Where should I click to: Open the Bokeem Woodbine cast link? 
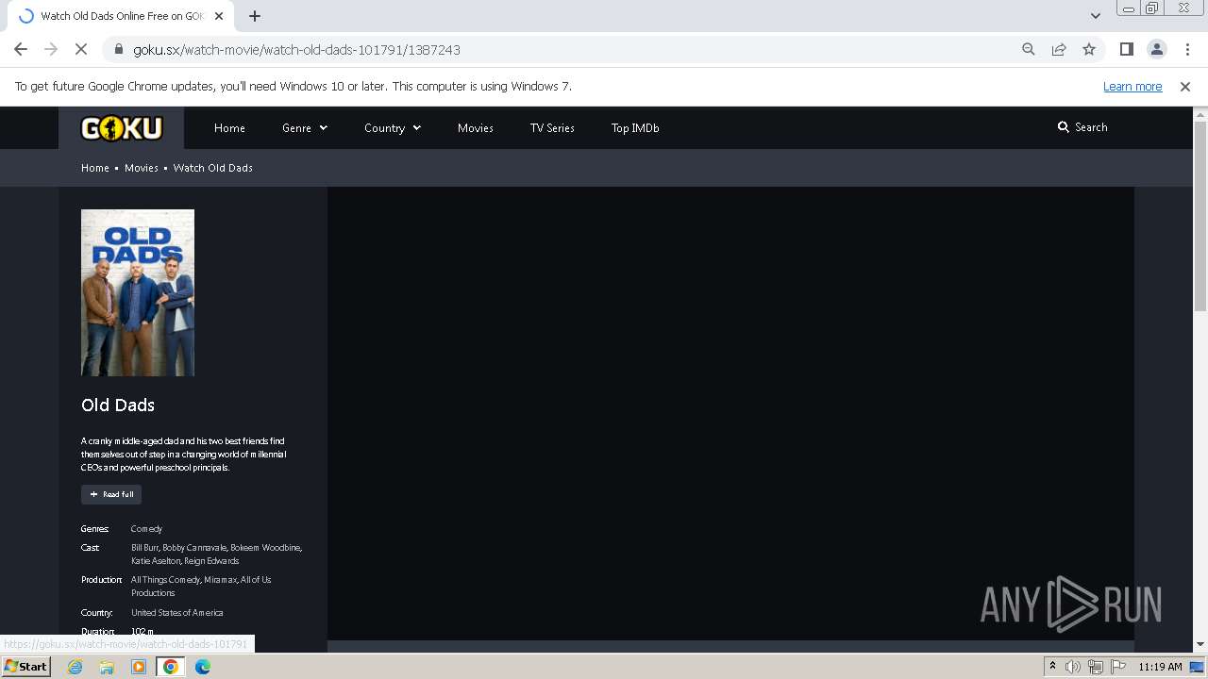[x=266, y=548]
